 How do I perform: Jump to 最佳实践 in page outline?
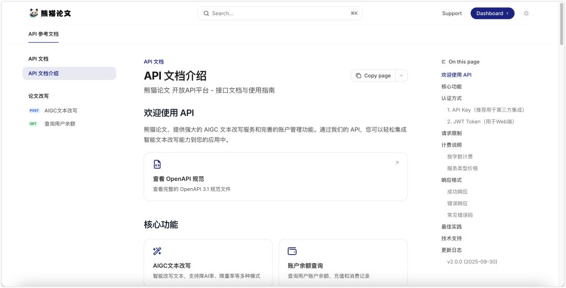(x=451, y=227)
